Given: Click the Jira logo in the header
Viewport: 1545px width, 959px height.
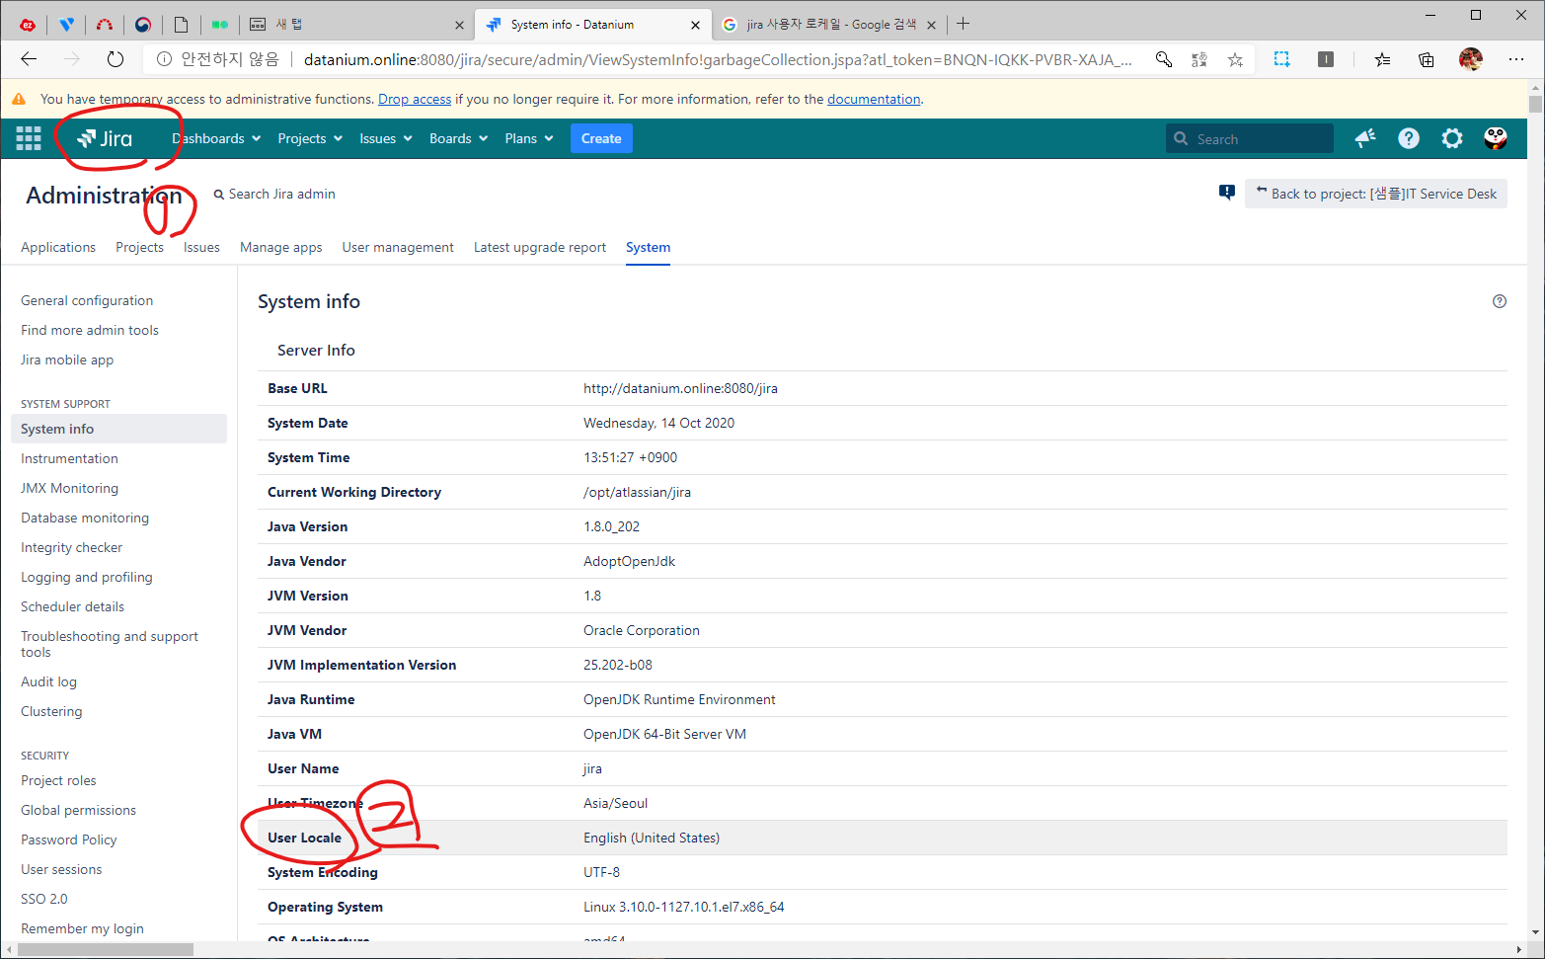Looking at the screenshot, I should coord(105,138).
